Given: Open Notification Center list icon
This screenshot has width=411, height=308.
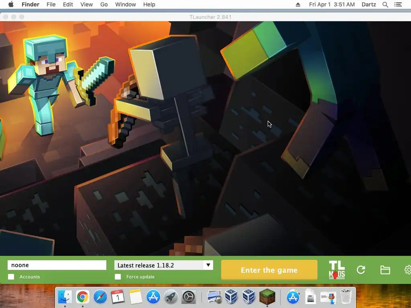Looking at the screenshot, I should [x=398, y=4].
